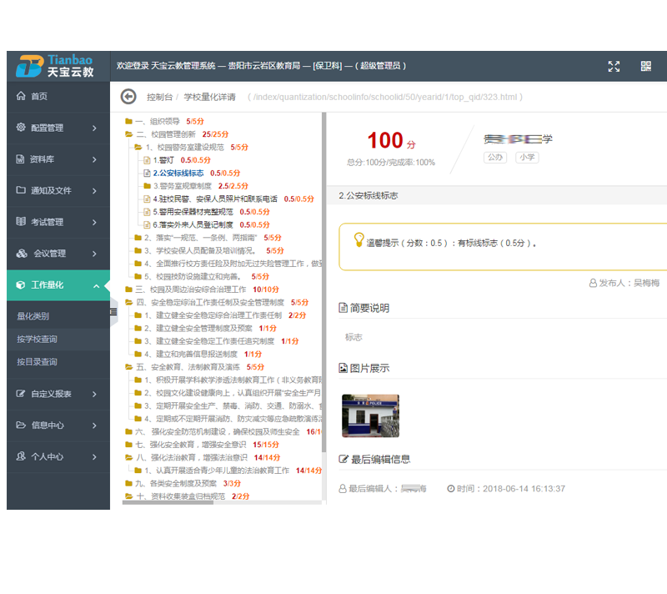Select tree leaf 1.警灯

pyautogui.click(x=163, y=160)
